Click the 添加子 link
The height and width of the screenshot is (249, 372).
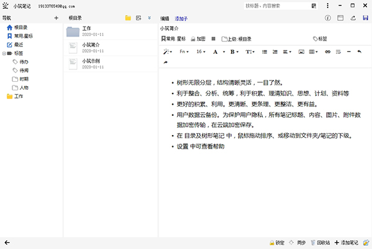click(x=182, y=19)
